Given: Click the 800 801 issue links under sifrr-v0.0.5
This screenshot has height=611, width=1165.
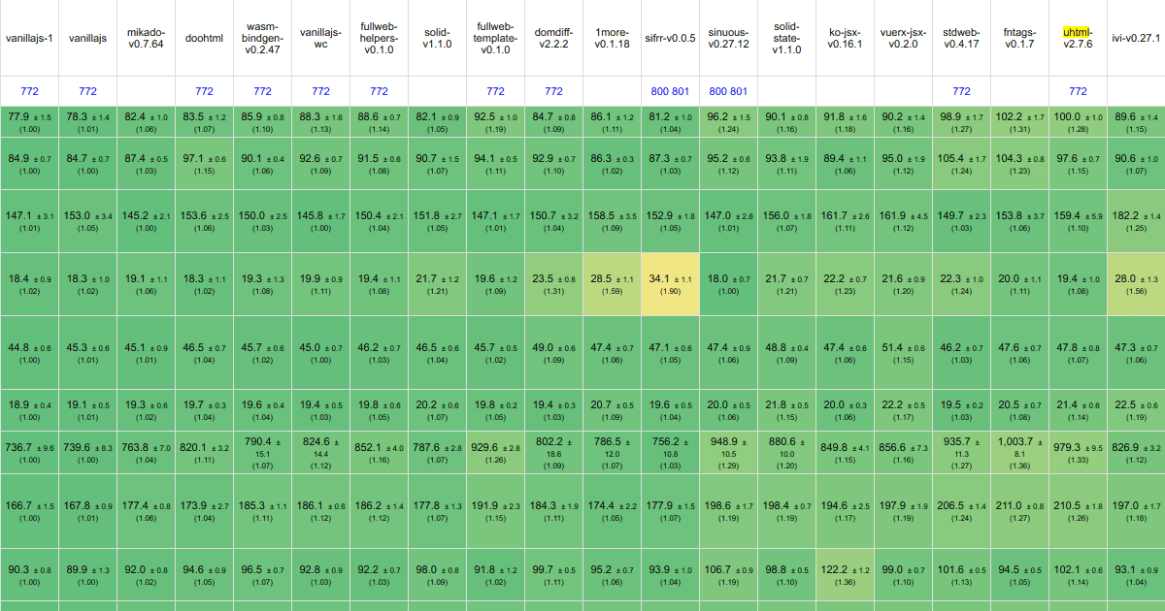Looking at the screenshot, I should [x=670, y=90].
